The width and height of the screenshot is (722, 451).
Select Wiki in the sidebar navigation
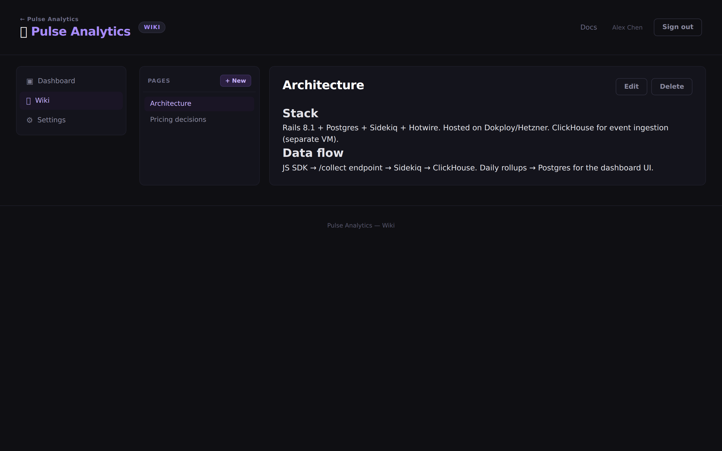[x=71, y=100]
